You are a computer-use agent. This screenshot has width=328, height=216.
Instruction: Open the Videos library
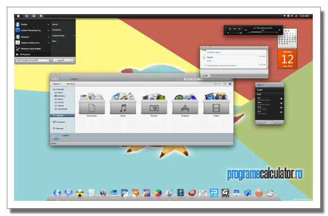pos(216,104)
